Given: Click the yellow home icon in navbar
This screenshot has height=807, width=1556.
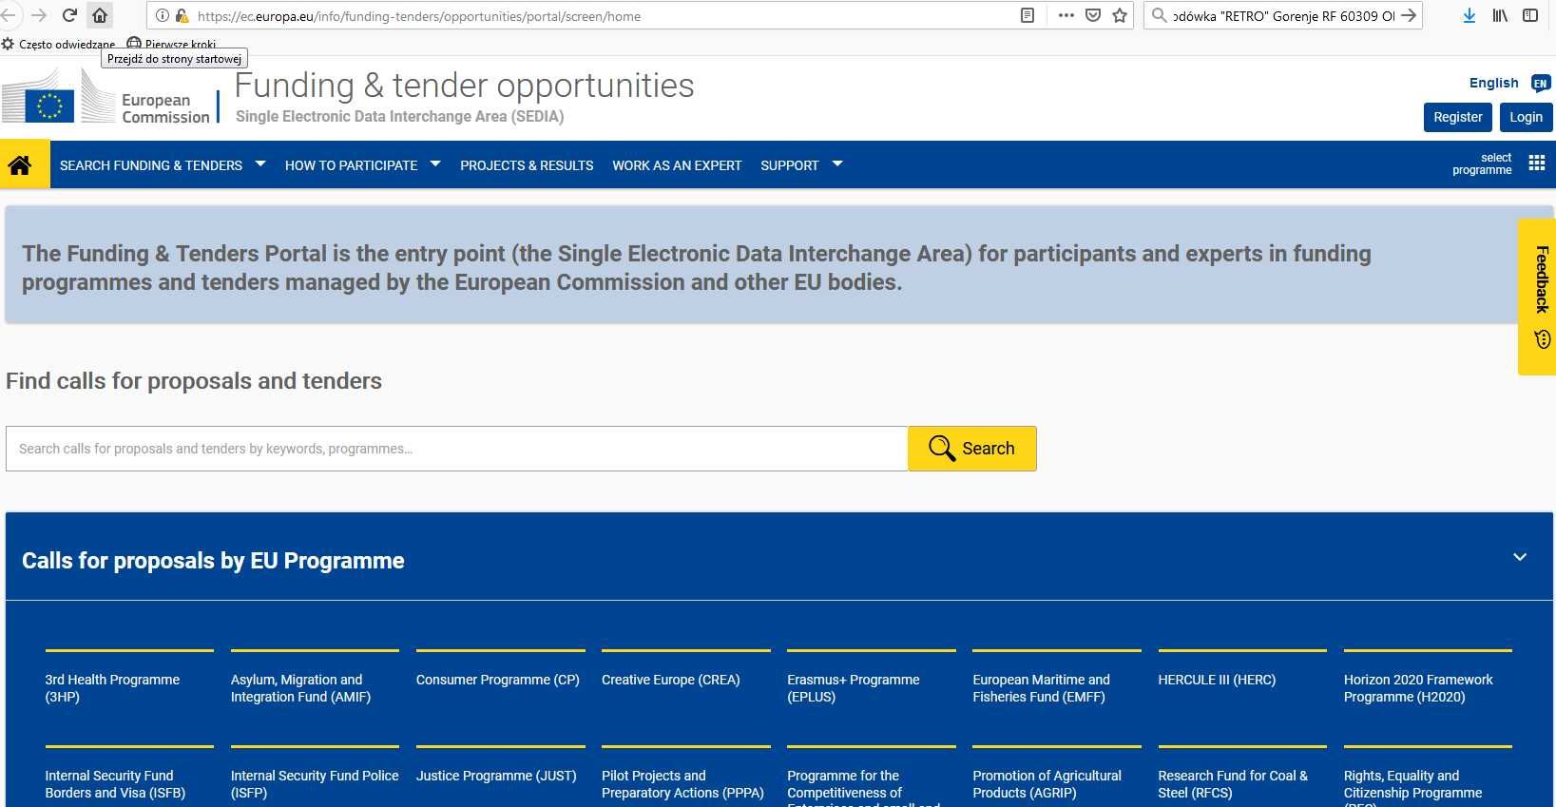Looking at the screenshot, I should [x=20, y=164].
